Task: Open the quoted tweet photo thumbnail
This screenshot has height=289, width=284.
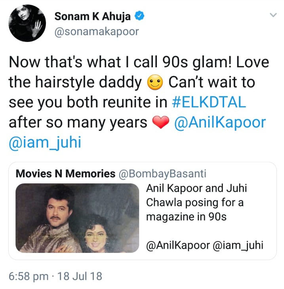Action: tap(77, 218)
